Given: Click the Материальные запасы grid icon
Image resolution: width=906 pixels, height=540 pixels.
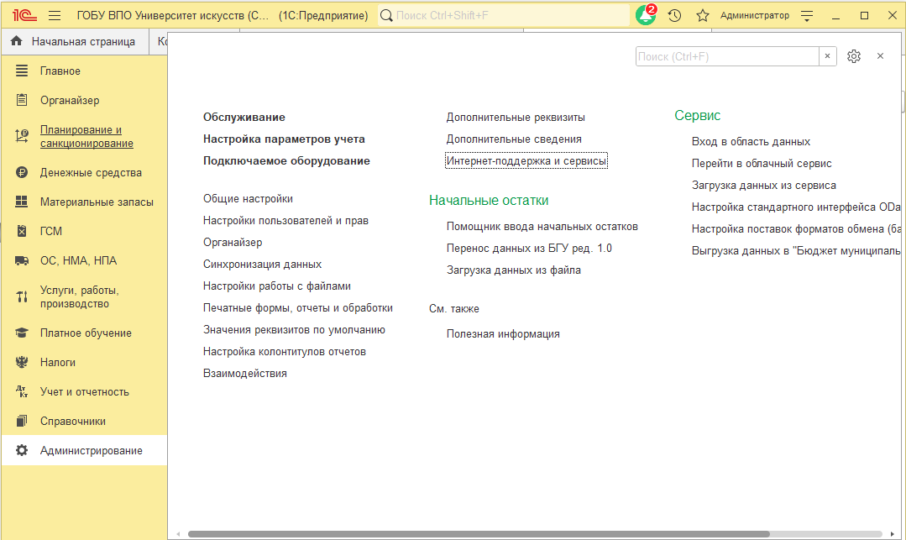Looking at the screenshot, I should [21, 202].
